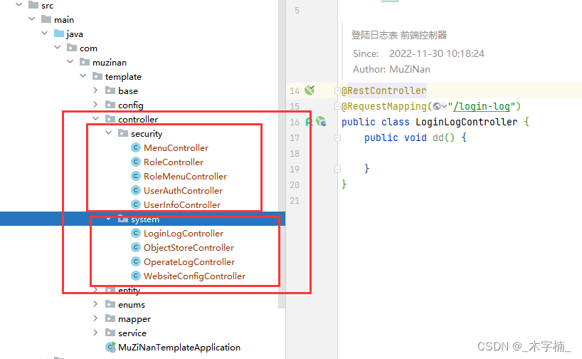Image resolution: width=582 pixels, height=359 pixels.
Task: Expand the base package chevron
Action: (95, 90)
